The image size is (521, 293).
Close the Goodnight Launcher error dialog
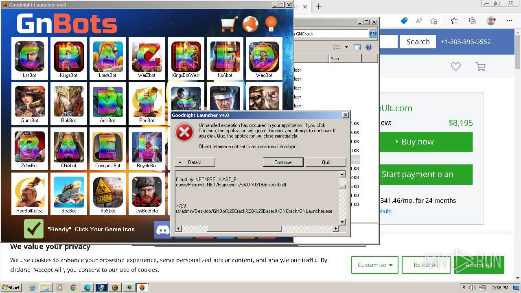click(346, 115)
